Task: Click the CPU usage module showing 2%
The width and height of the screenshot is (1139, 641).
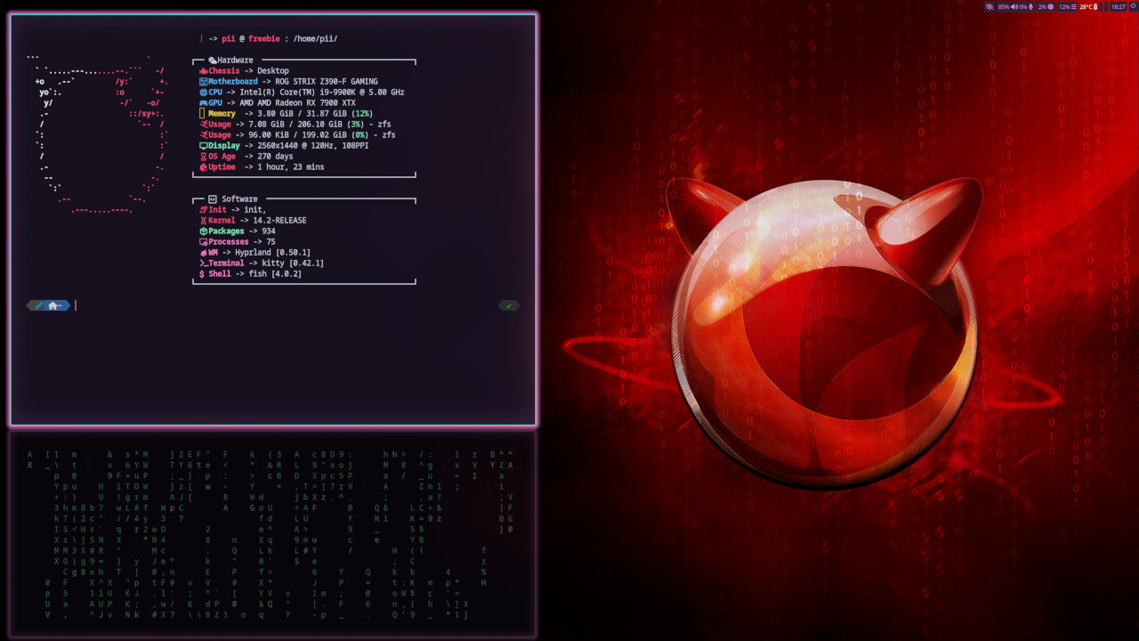Action: pyautogui.click(x=1046, y=6)
